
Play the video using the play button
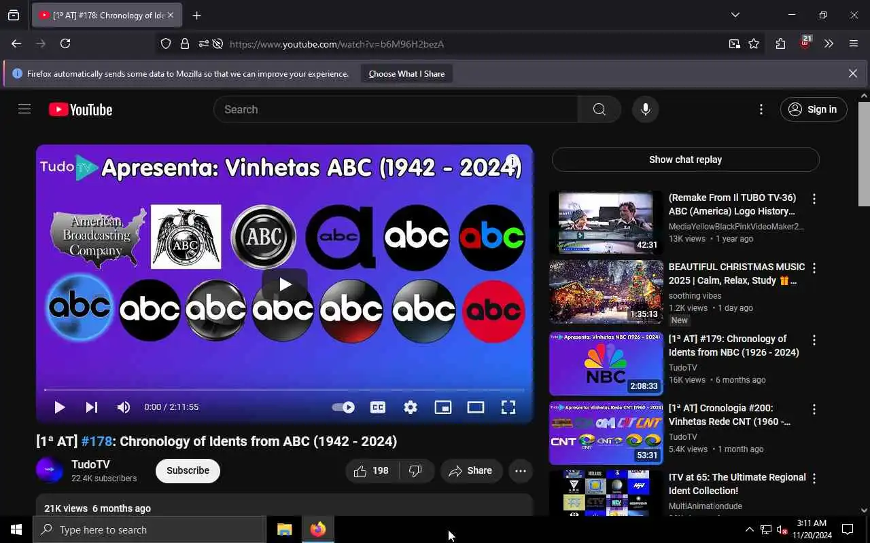pos(60,407)
